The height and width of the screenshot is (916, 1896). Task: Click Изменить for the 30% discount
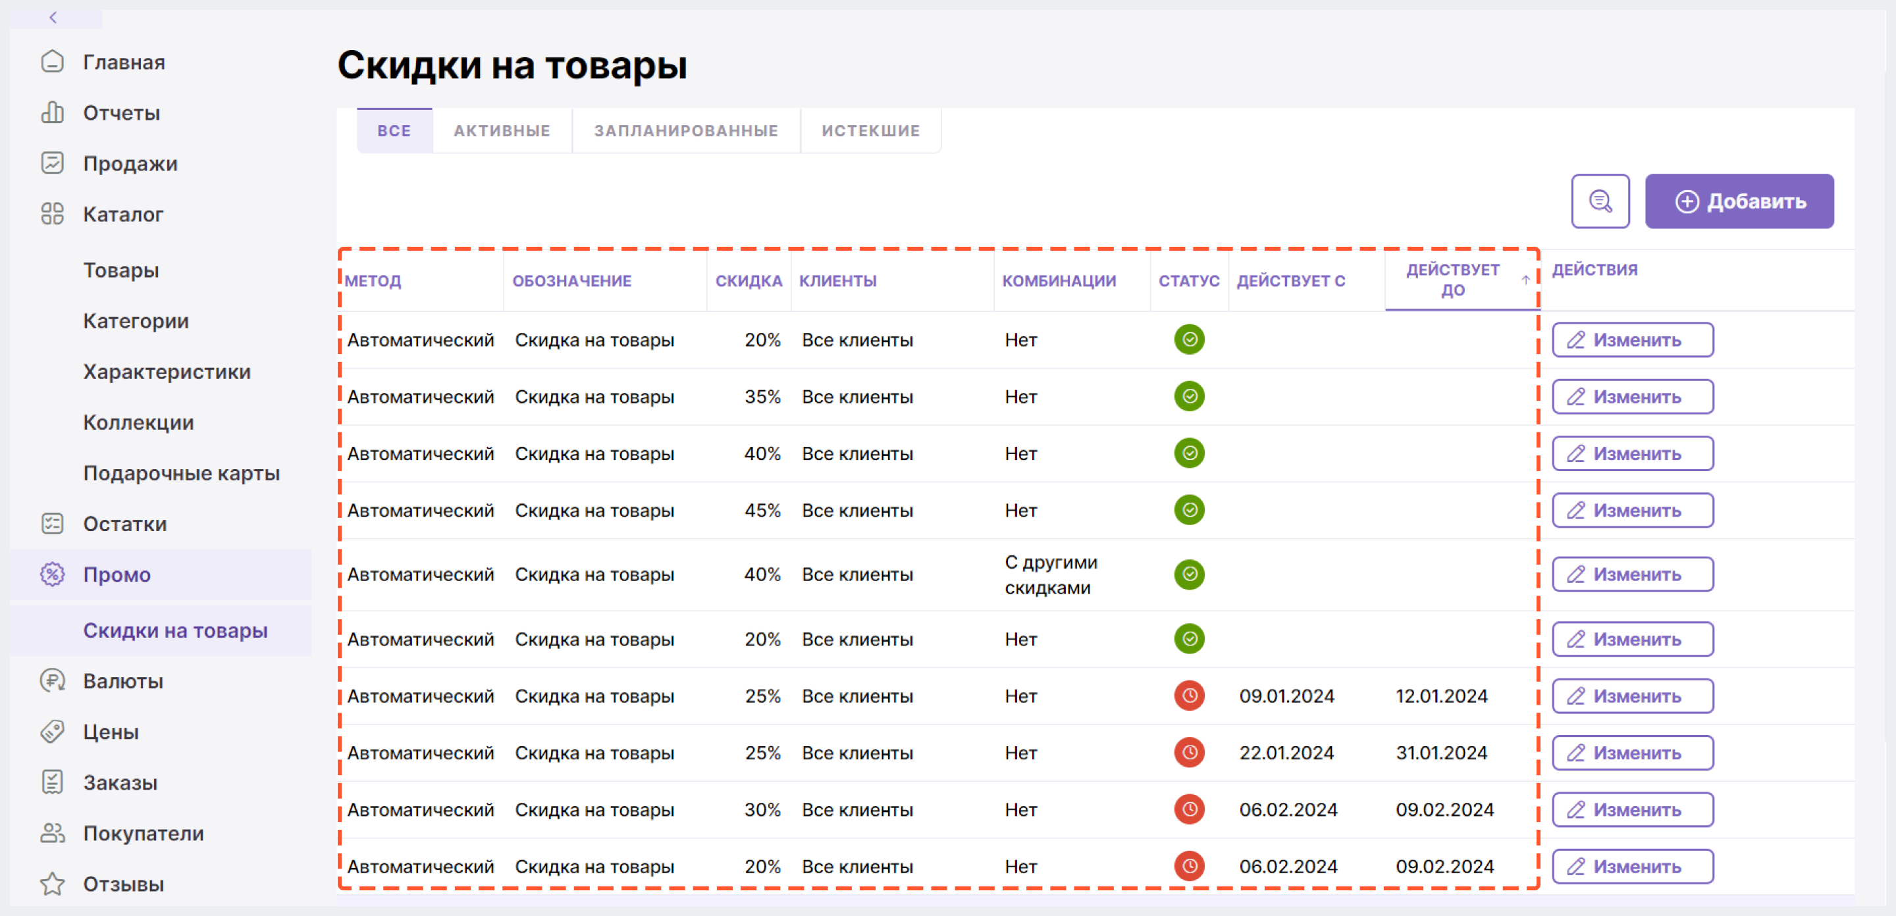tap(1633, 809)
